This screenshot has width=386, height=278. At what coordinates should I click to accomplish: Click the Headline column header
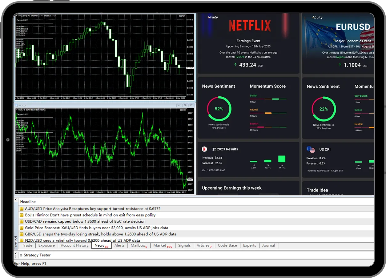point(28,202)
